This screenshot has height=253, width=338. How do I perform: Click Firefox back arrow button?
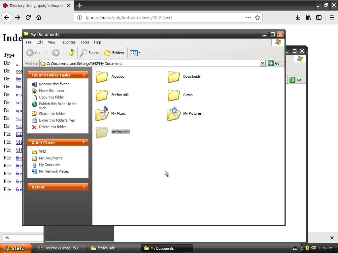pos(7,17)
